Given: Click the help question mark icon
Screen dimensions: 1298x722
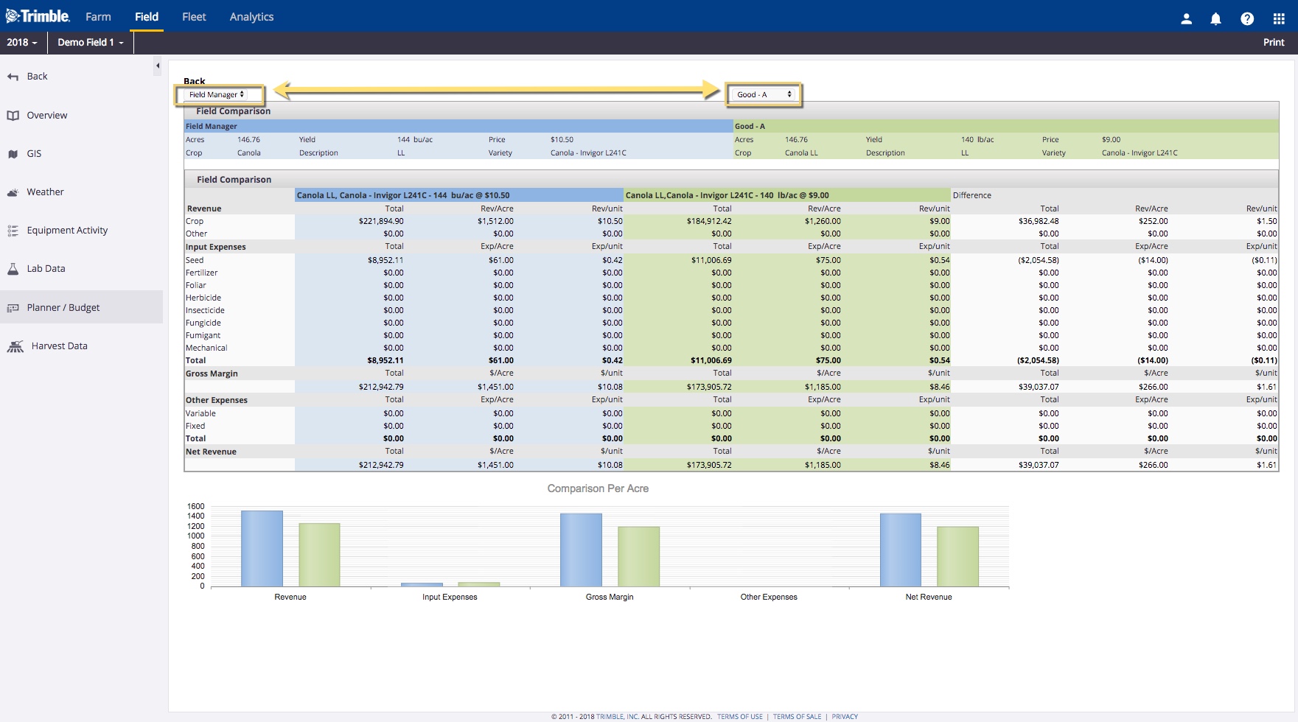Looking at the screenshot, I should coord(1246,19).
